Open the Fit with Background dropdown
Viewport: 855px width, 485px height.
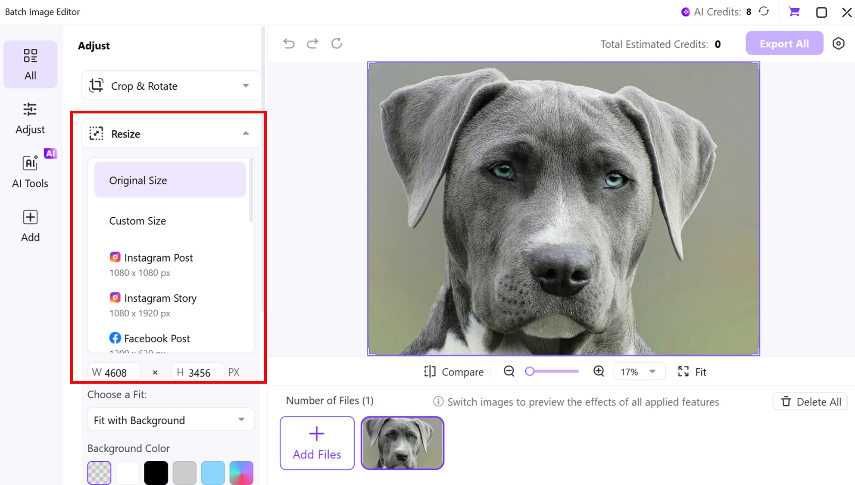coord(170,419)
